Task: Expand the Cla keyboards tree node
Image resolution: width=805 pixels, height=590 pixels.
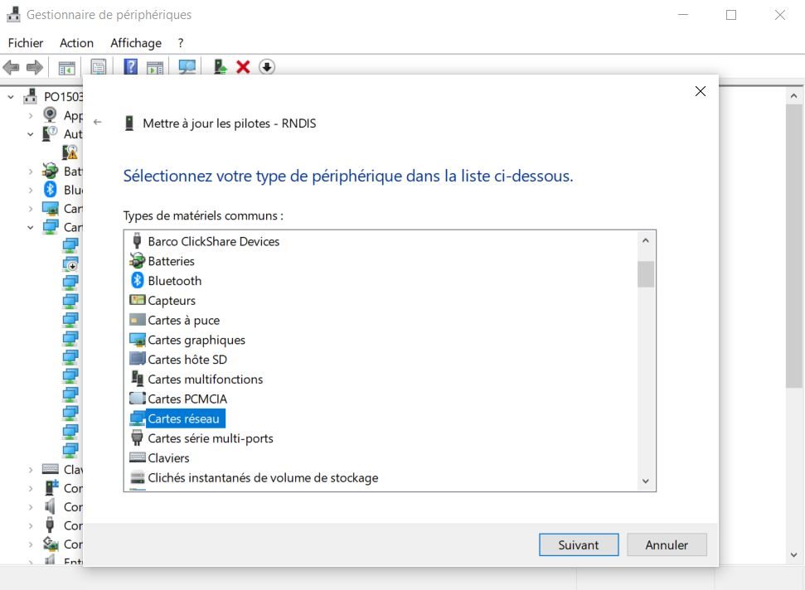Action: [x=31, y=470]
